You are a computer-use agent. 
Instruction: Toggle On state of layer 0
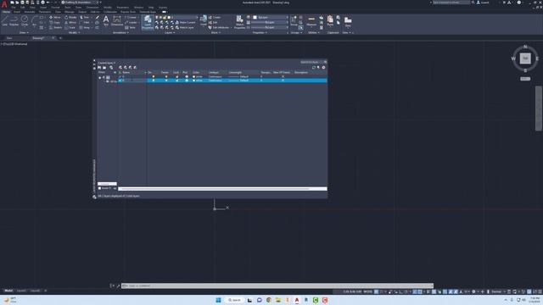click(x=154, y=77)
